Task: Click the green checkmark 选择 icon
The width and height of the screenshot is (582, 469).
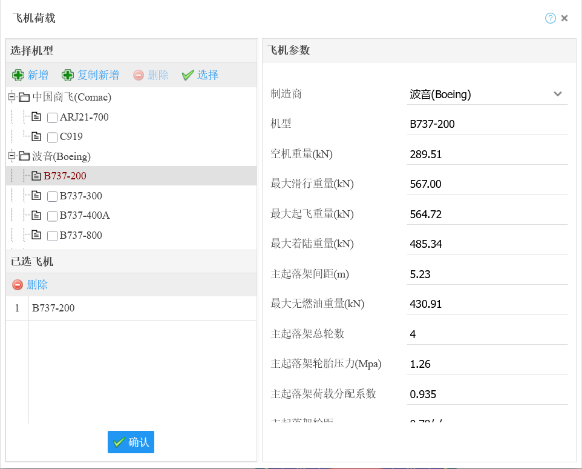Action: [188, 75]
